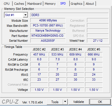Click the Validate button
Screen dimensions: 112x106
[x=79, y=102]
